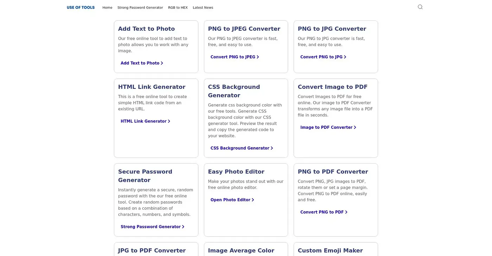Open the CSS Background Generator arrow link
Viewport: 492px width, 256px height.
[241, 148]
